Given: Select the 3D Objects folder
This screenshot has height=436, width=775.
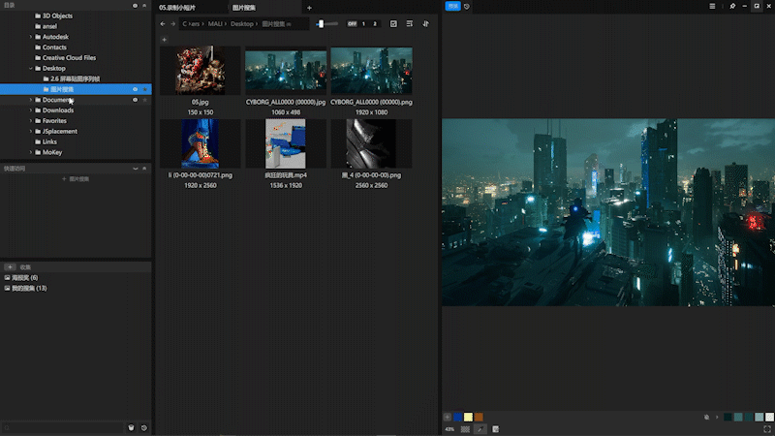Looking at the screenshot, I should [57, 16].
